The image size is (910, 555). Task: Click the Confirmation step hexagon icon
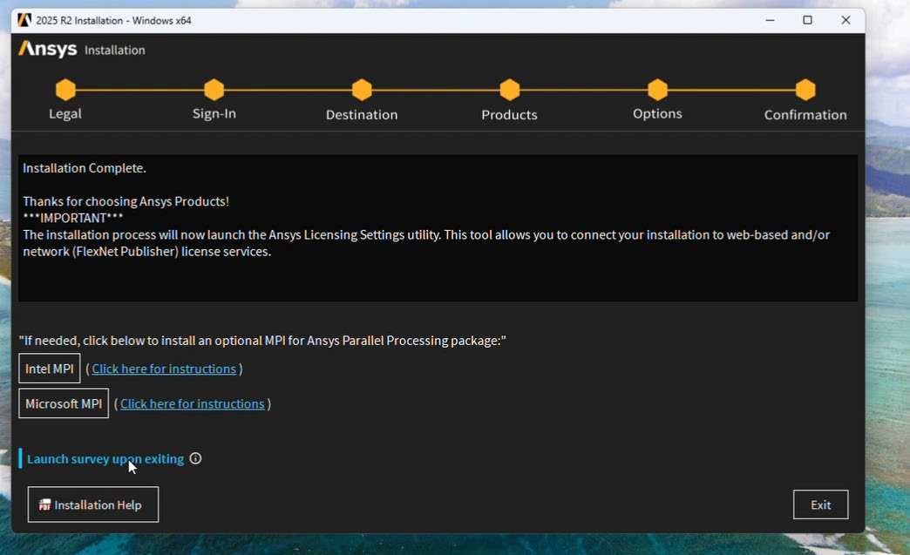805,90
